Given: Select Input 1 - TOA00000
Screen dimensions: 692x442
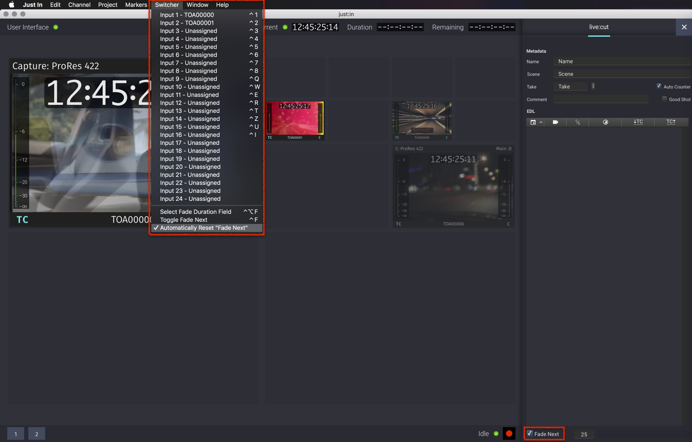Looking at the screenshot, I should pyautogui.click(x=207, y=15).
